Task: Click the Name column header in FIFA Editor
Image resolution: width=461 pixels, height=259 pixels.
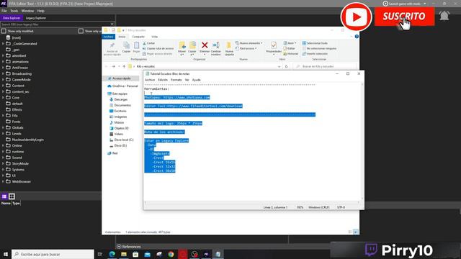Action: coord(6,203)
